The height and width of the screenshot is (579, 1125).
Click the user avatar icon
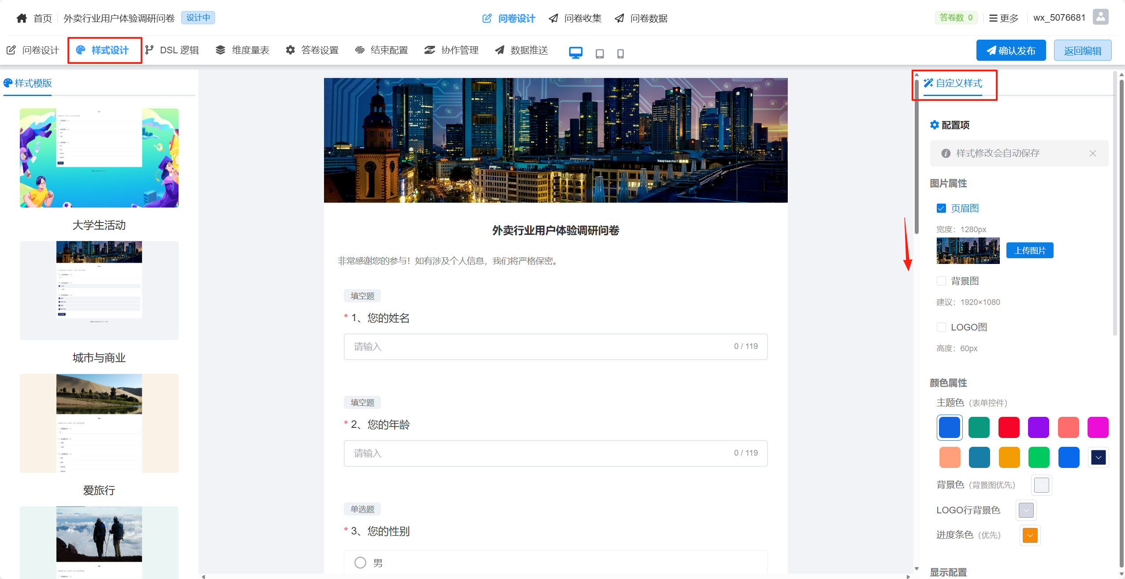point(1100,18)
